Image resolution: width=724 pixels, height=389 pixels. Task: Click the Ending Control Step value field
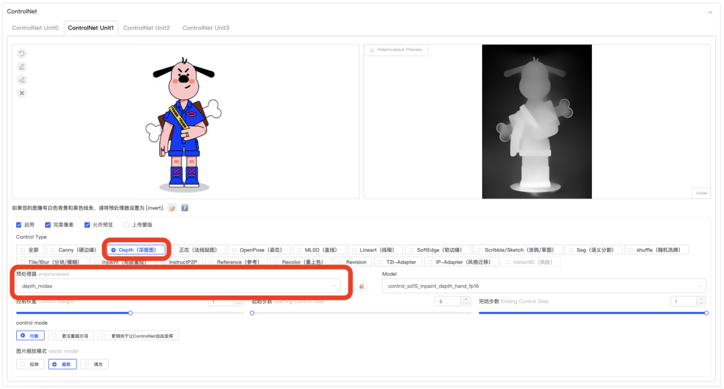pos(683,302)
